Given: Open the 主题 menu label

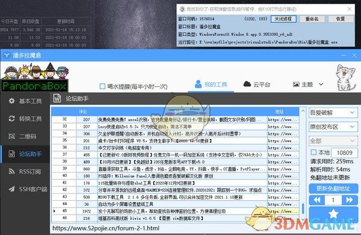Looking at the screenshot, I should pyautogui.click(x=307, y=85).
